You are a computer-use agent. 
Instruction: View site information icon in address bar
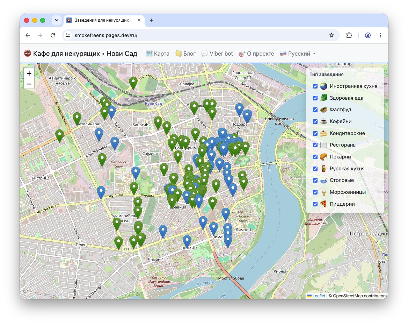(x=68, y=35)
